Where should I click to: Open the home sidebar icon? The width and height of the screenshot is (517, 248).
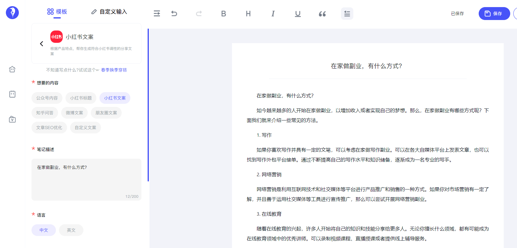pyautogui.click(x=12, y=69)
